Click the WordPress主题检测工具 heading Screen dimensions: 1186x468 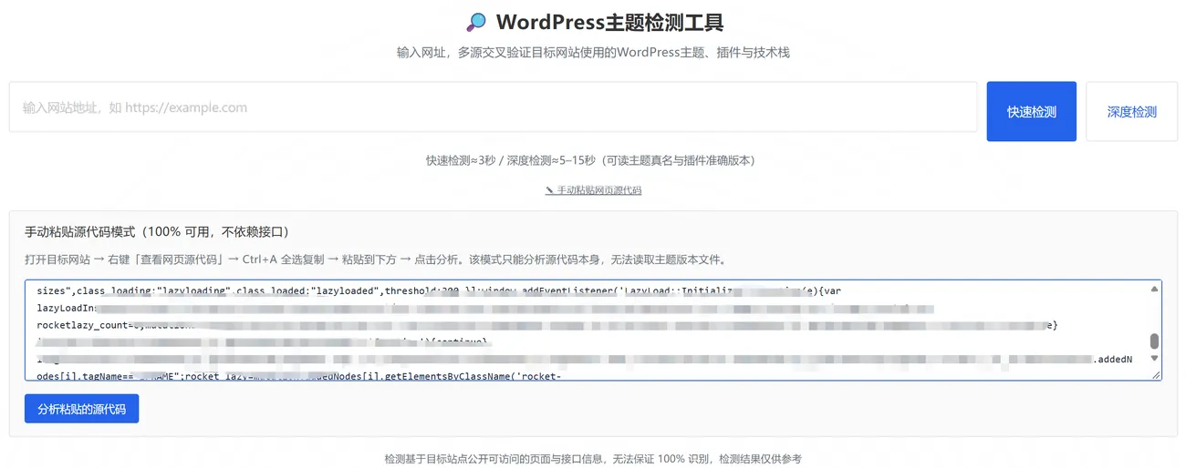pos(609,23)
